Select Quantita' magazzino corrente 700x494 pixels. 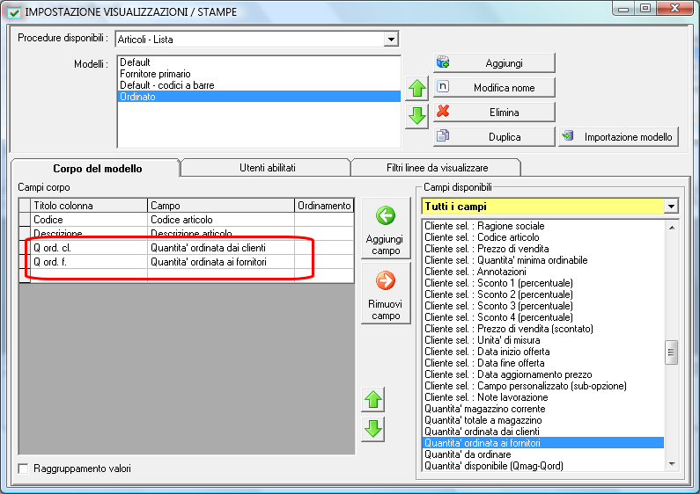pyautogui.click(x=543, y=409)
